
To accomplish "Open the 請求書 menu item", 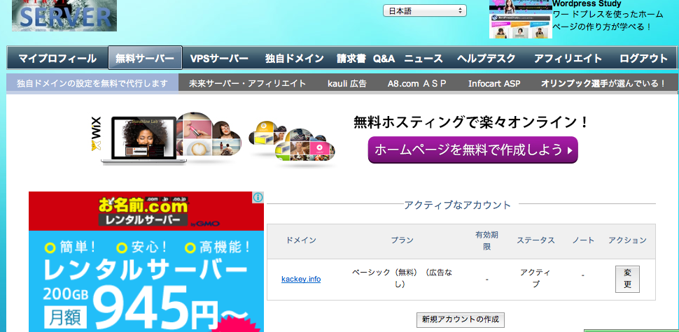I will coord(351,58).
